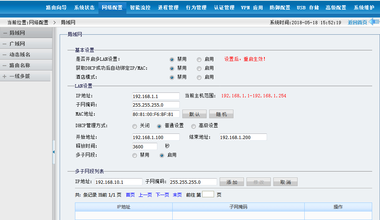
Task: Click the 修改 button
Action: 258,182
